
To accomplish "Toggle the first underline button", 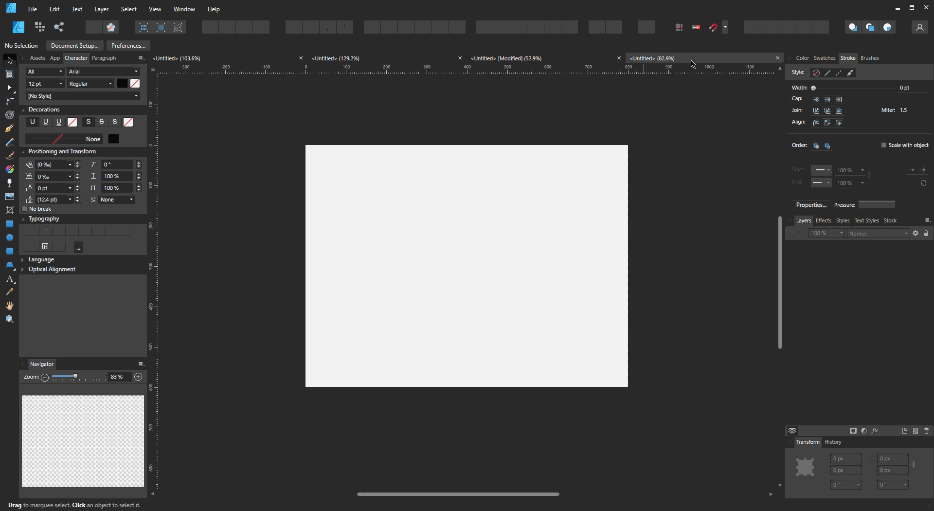I will click(x=32, y=122).
